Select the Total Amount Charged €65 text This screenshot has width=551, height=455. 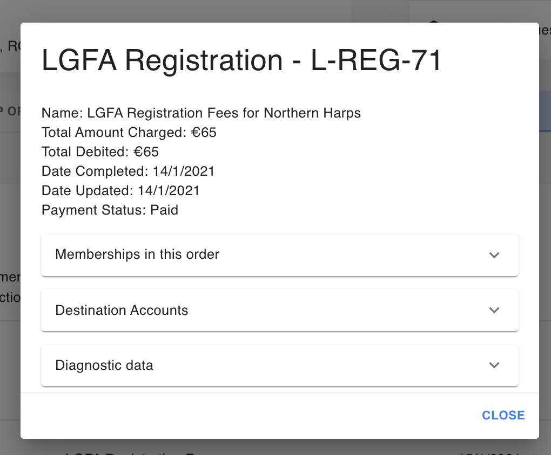point(129,132)
